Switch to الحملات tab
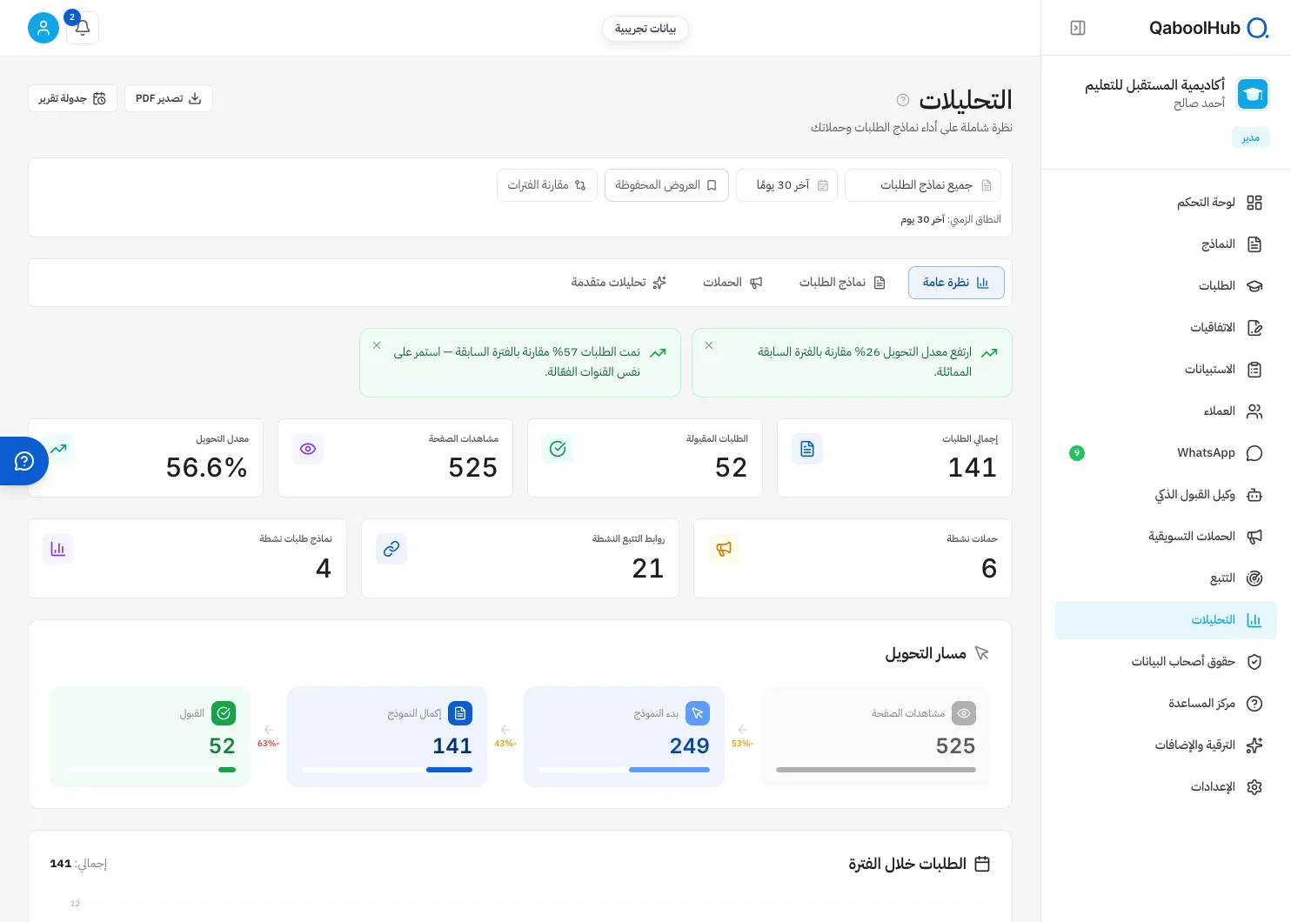Viewport: 1291px width, 922px height. coord(732,283)
